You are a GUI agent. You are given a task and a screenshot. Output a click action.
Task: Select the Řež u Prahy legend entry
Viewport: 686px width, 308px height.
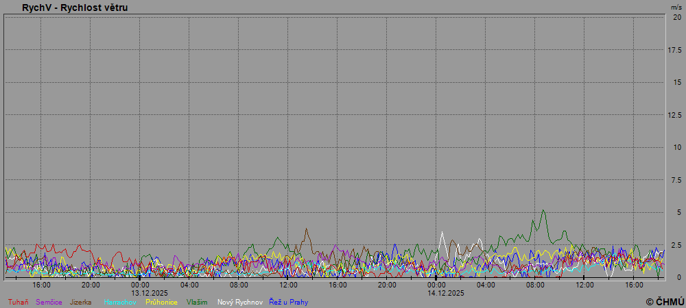tap(288, 302)
